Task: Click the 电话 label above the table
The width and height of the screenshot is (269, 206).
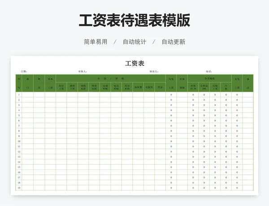Action: pyautogui.click(x=209, y=71)
